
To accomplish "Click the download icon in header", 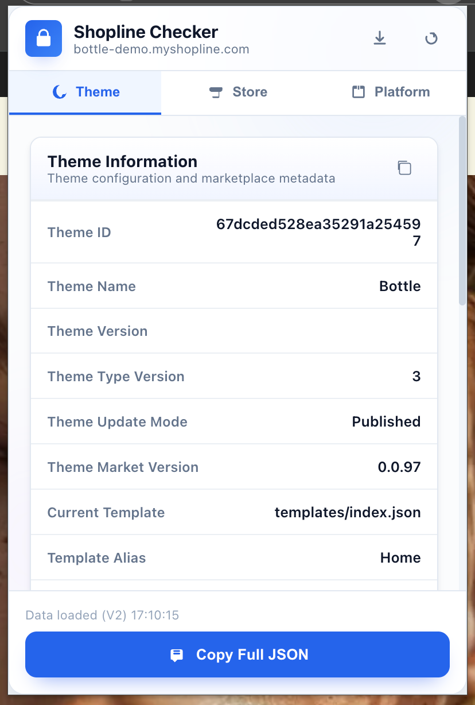I will [x=379, y=38].
